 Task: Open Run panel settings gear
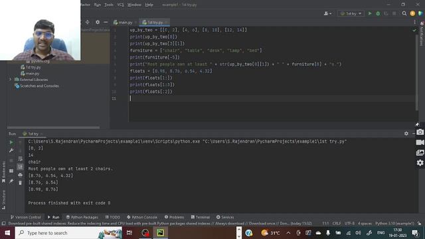point(406,133)
